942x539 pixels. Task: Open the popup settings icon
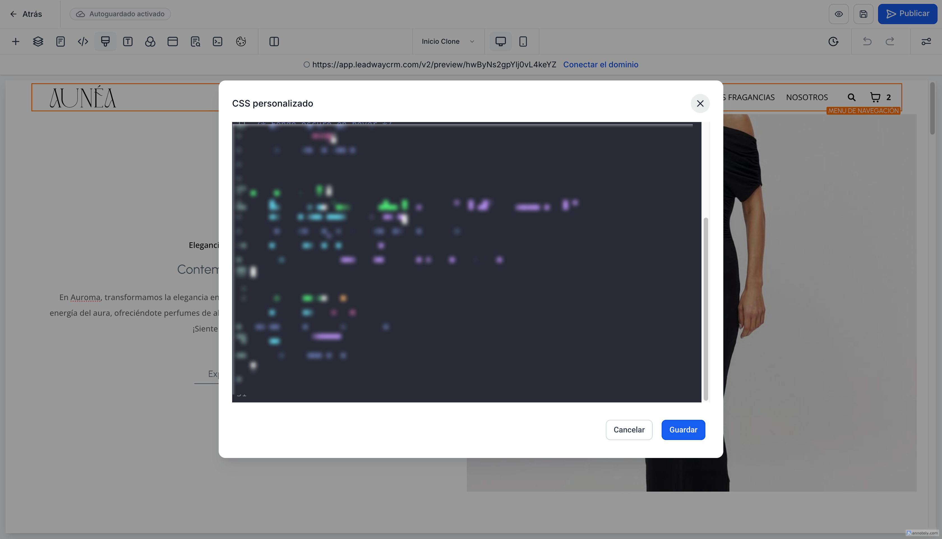[172, 42]
